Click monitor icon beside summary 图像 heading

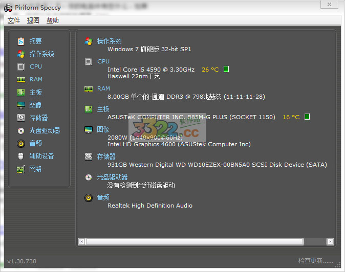coord(89,130)
